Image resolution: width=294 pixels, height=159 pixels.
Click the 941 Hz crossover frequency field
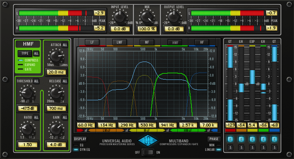(167, 125)
